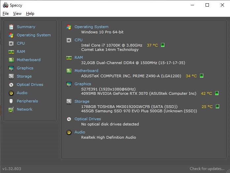Image resolution: width=230 pixels, height=173 pixels.
Task: Click the 34 °C motherboard temperature value
Action: pos(191,76)
